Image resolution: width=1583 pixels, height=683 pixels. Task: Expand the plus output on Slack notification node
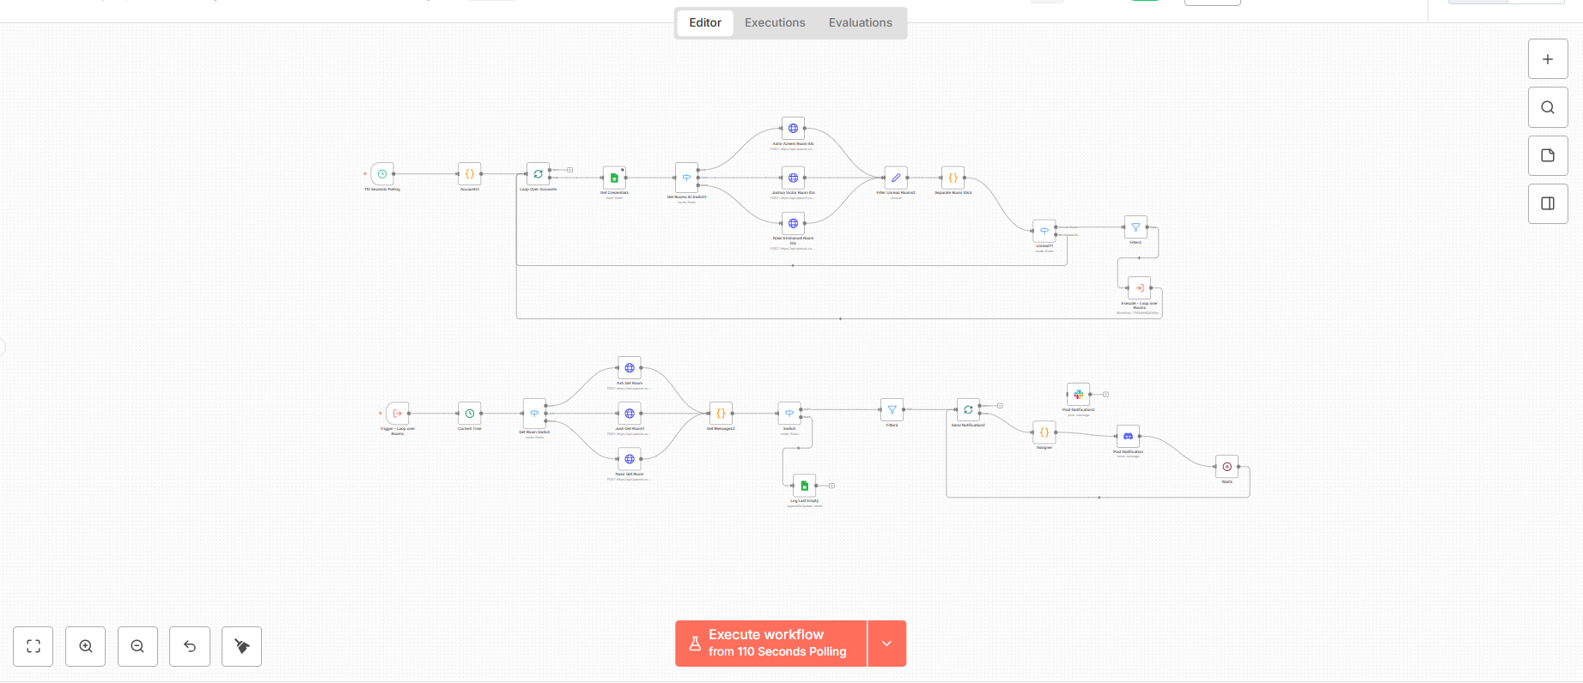(1105, 395)
